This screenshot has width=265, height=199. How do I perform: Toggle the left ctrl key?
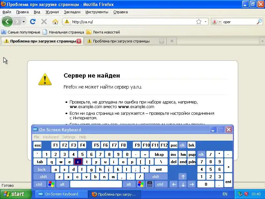click(39, 184)
